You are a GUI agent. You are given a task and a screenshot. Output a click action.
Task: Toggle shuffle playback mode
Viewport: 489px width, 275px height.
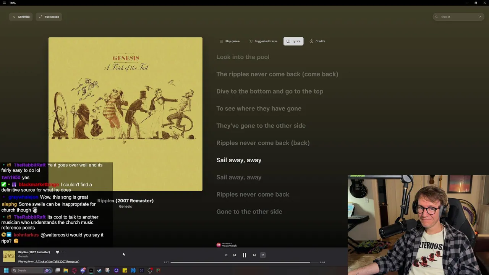tap(226, 255)
